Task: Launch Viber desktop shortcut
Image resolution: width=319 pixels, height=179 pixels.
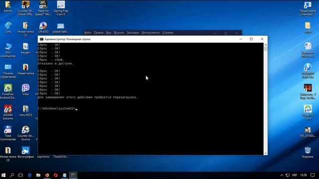Action: pyautogui.click(x=25, y=89)
